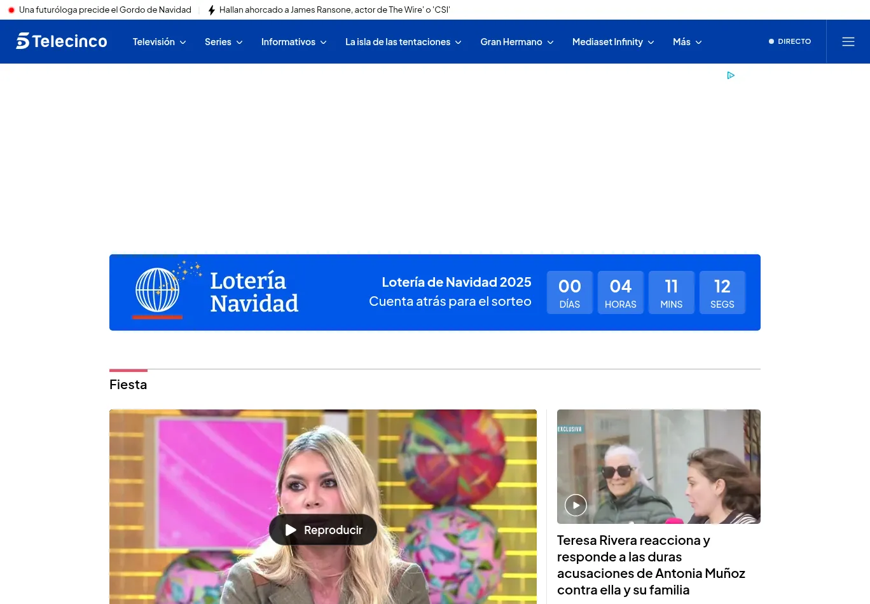
Task: Open the Teresa Rivera article headline
Action: 651,565
